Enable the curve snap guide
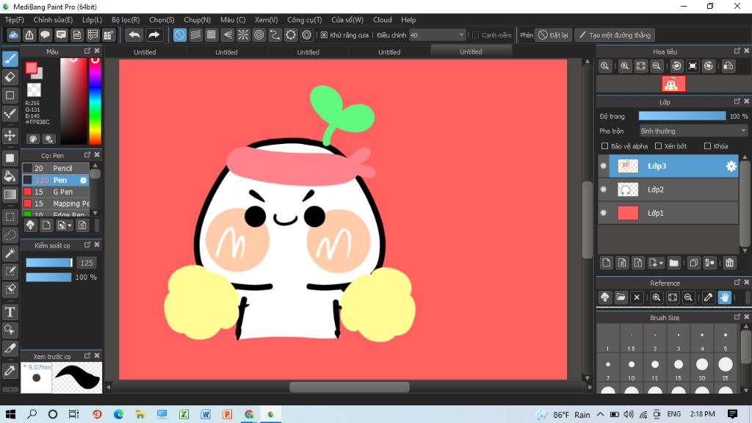 coord(275,35)
